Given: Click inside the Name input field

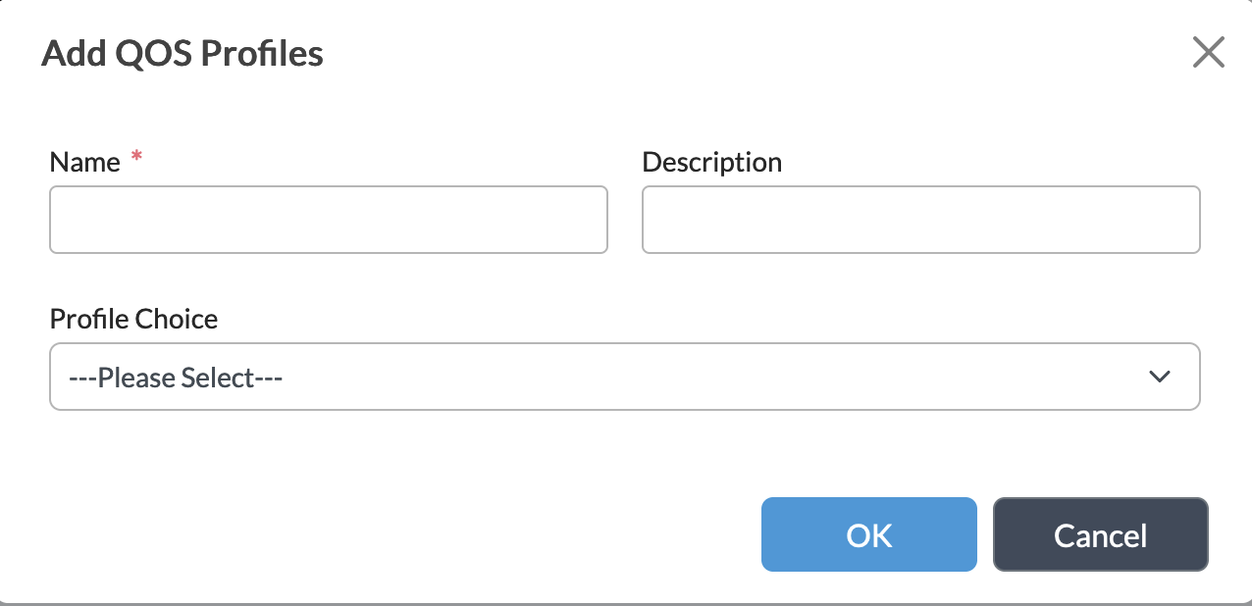Looking at the screenshot, I should pos(329,220).
